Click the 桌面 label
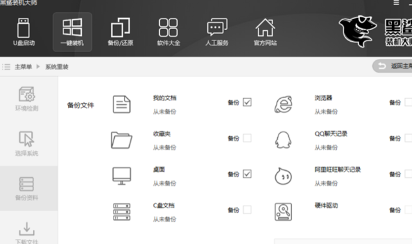Image resolution: width=412 pixels, height=244 pixels. tap(159, 170)
